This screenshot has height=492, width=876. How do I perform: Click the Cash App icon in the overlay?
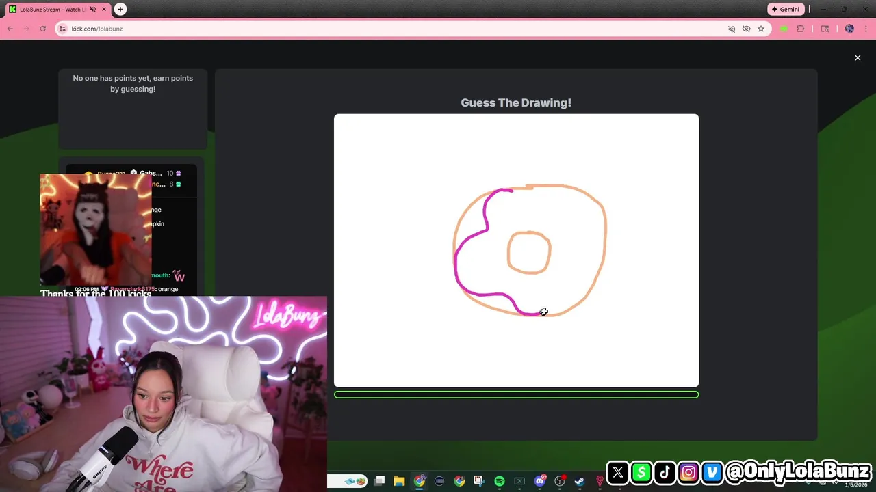641,471
